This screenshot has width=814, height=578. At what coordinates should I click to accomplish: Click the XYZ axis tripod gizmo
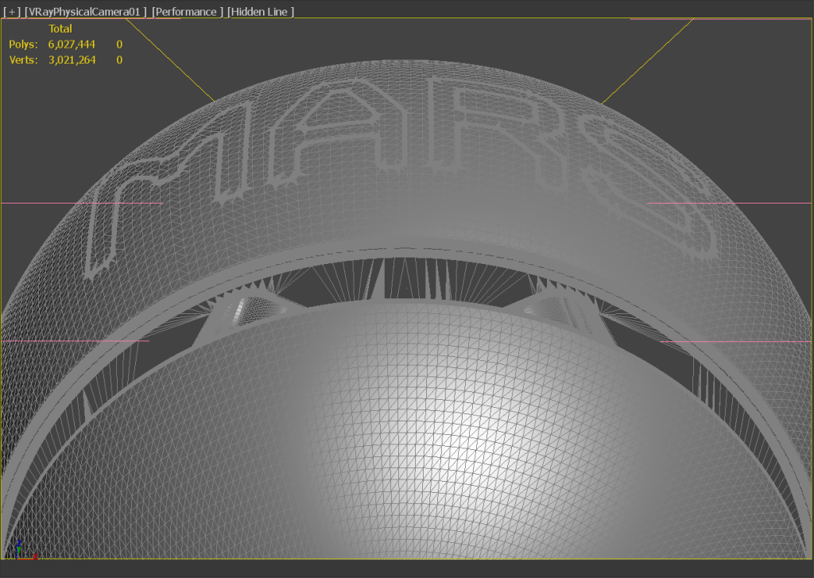pyautogui.click(x=25, y=549)
